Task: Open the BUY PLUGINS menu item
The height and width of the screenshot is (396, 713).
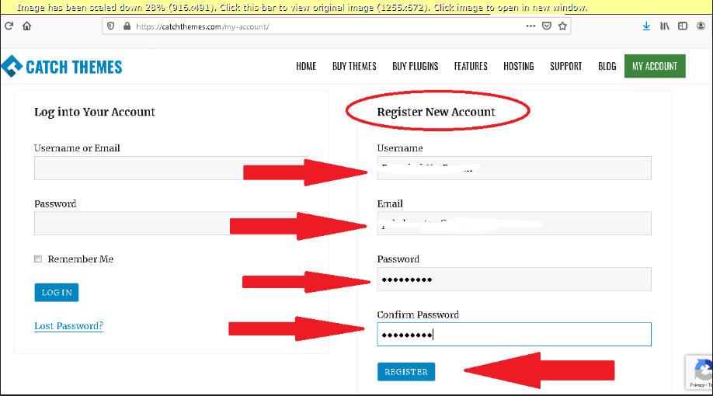Action: [x=416, y=66]
